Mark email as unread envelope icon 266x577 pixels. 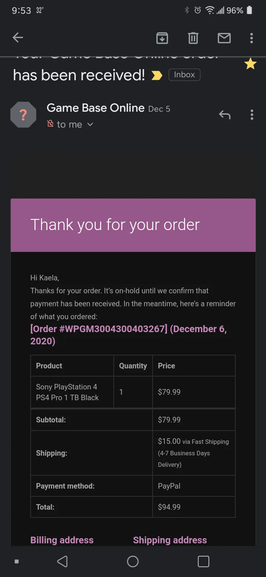[x=224, y=38]
